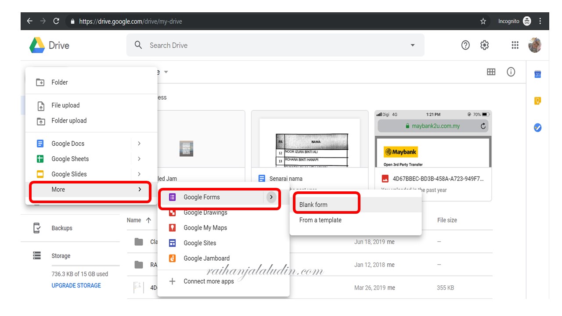The image size is (562, 316).
Task: Click the Storage sidebar icon
Action: click(37, 255)
